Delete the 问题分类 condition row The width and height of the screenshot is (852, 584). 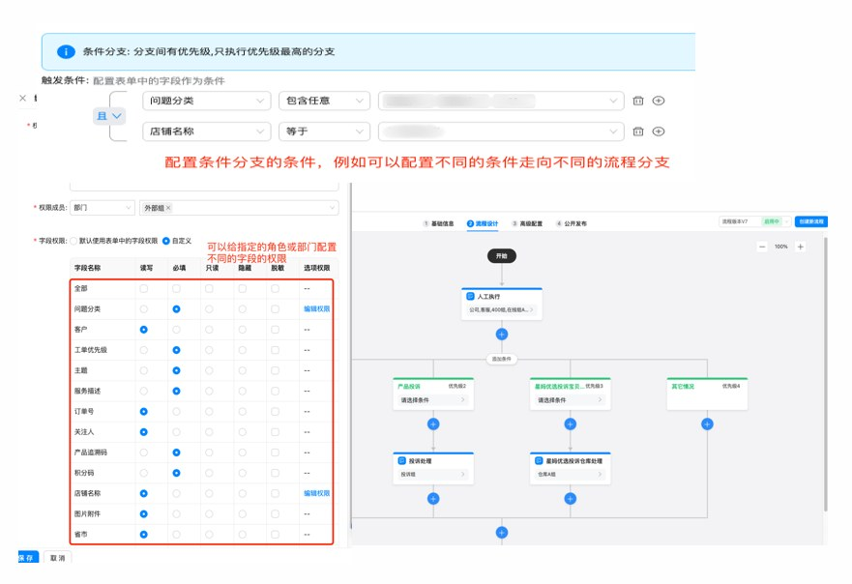[x=638, y=101]
